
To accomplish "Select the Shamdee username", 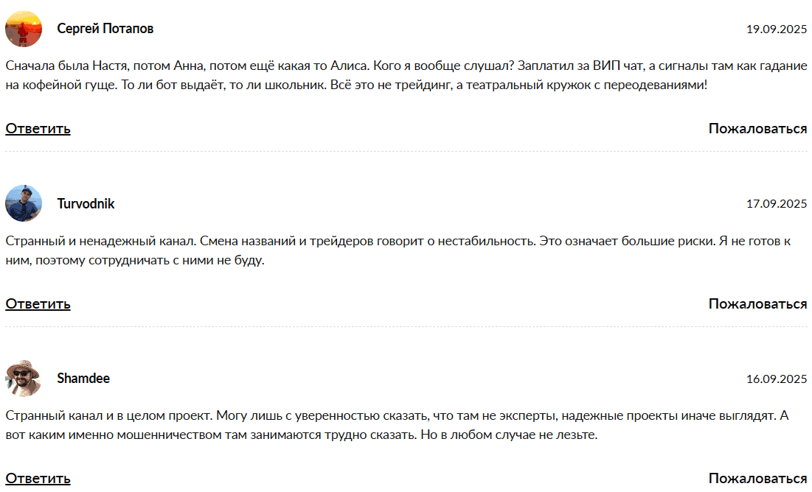I will [x=83, y=379].
